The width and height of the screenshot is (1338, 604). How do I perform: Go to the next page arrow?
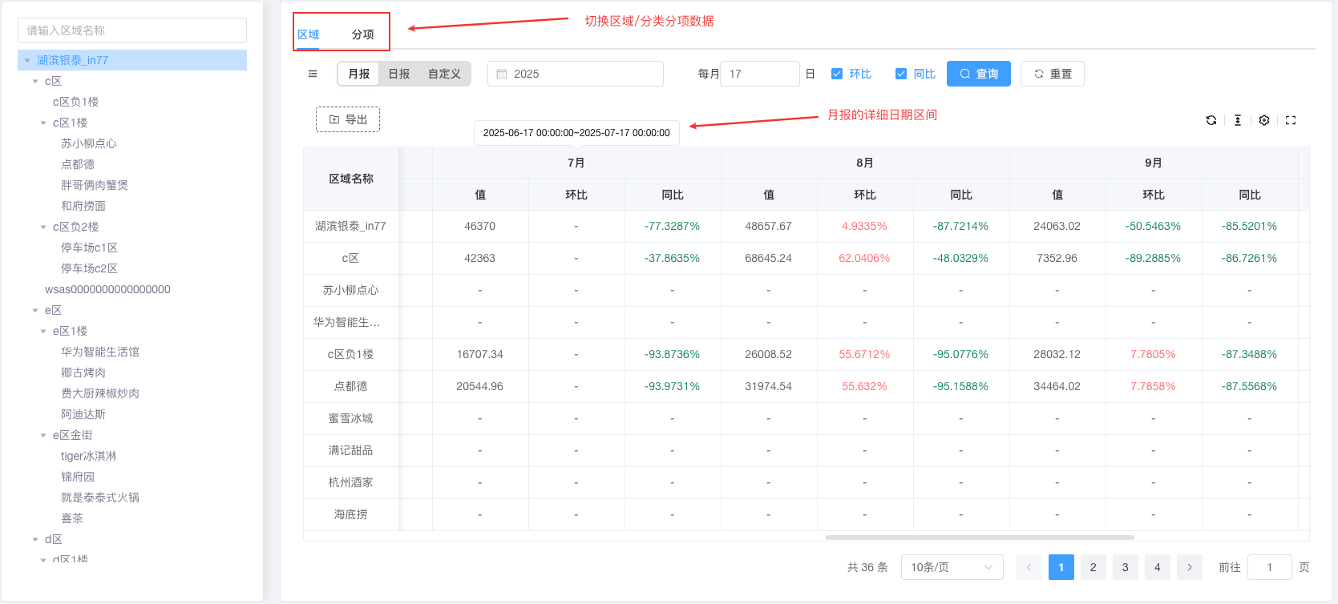coord(1190,567)
